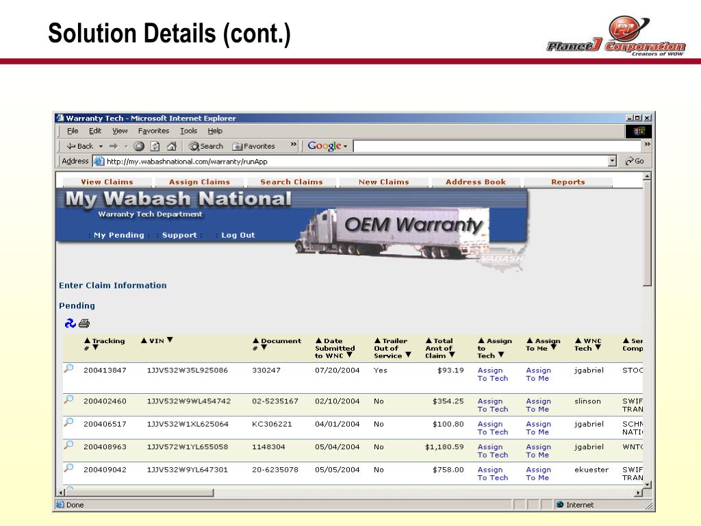701x526 pixels.
Task: Click VIN cell 1JJV532W35L925086
Action: [x=188, y=371]
